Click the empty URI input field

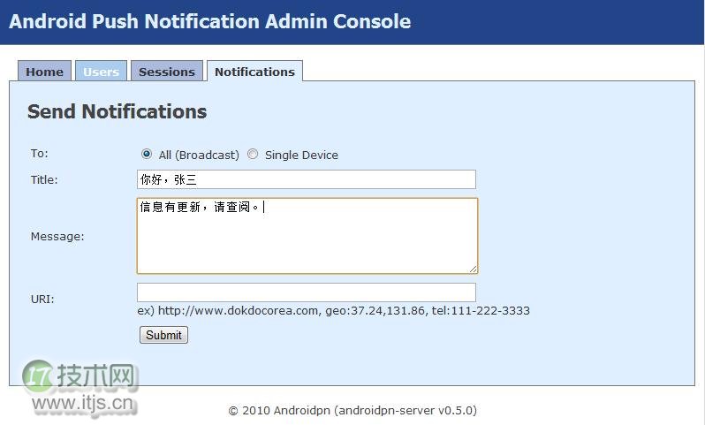coord(307,292)
